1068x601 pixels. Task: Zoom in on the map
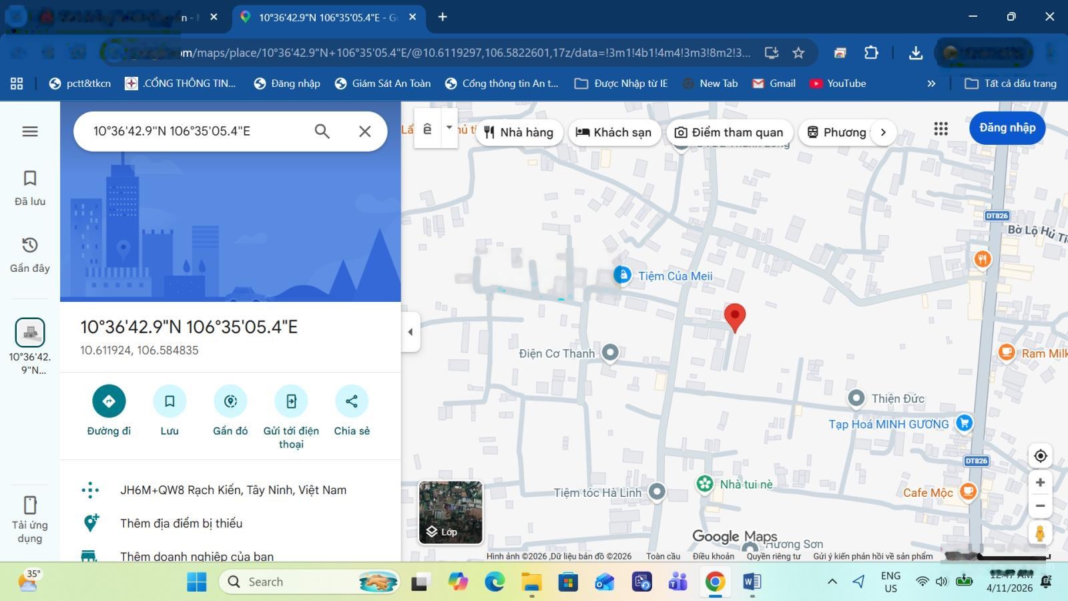click(x=1040, y=482)
